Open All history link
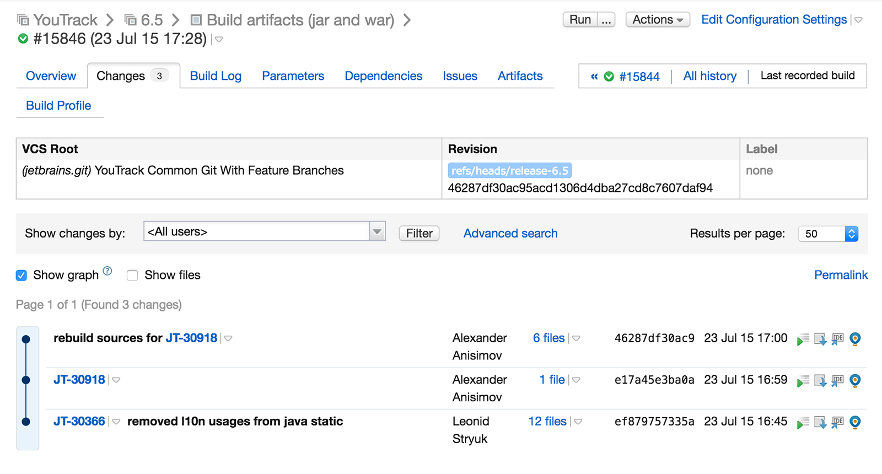This screenshot has width=882, height=474. click(x=710, y=76)
